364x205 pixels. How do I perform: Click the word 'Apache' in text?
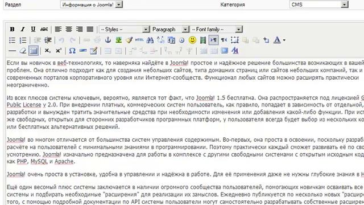click(64, 162)
